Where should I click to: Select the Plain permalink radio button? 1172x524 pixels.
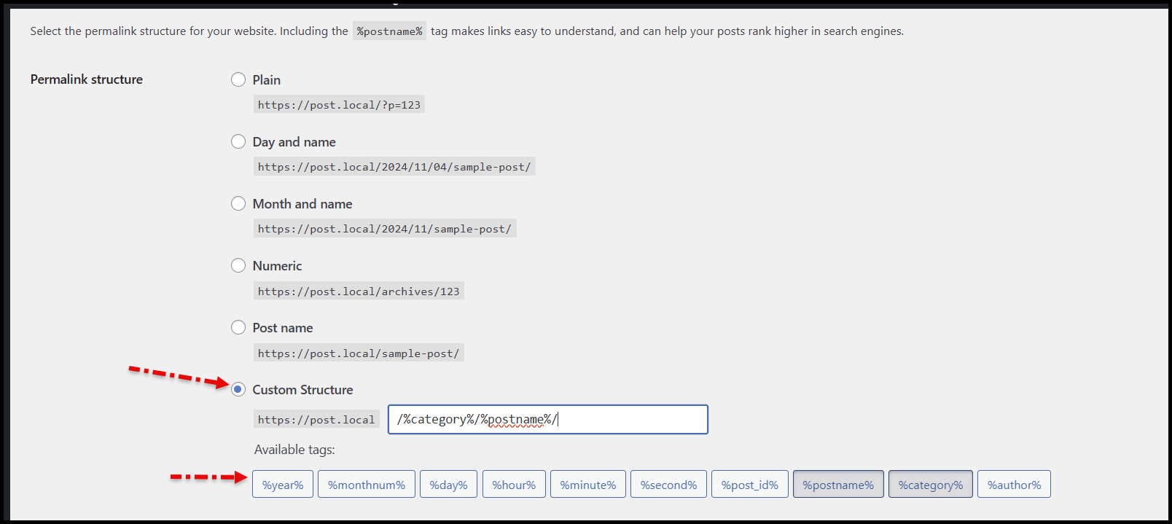238,79
